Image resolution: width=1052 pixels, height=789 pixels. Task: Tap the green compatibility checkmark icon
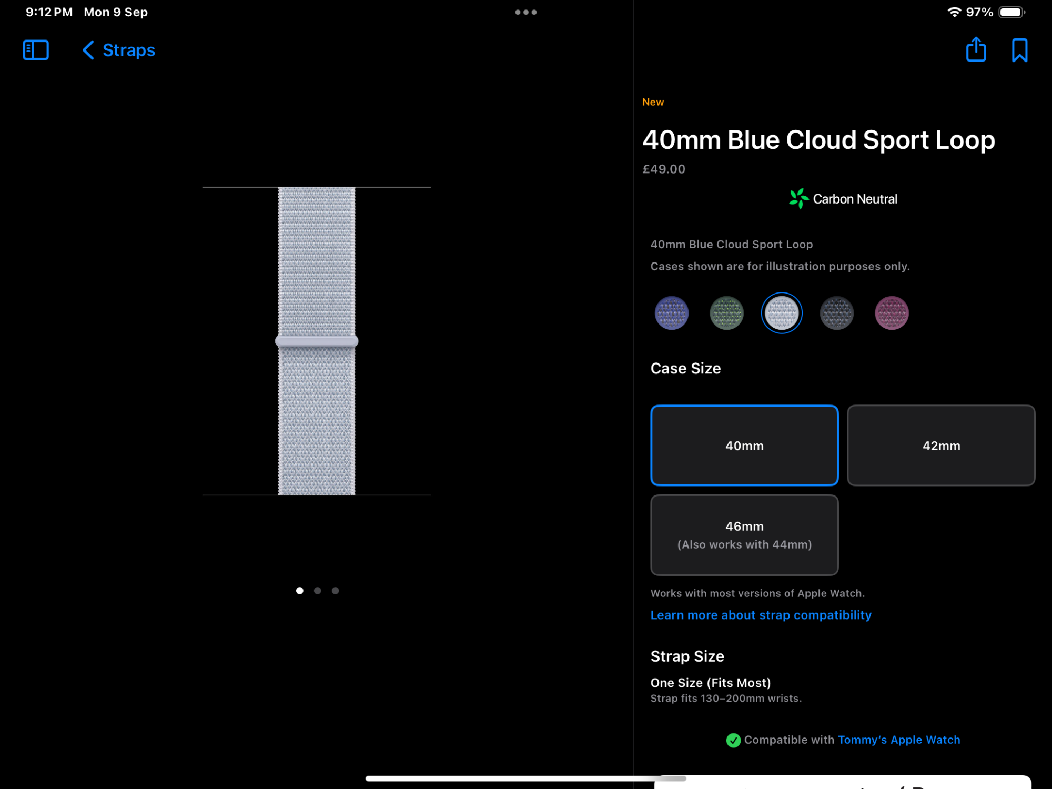point(733,740)
